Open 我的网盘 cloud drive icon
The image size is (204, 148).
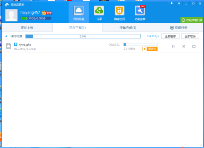79,11
